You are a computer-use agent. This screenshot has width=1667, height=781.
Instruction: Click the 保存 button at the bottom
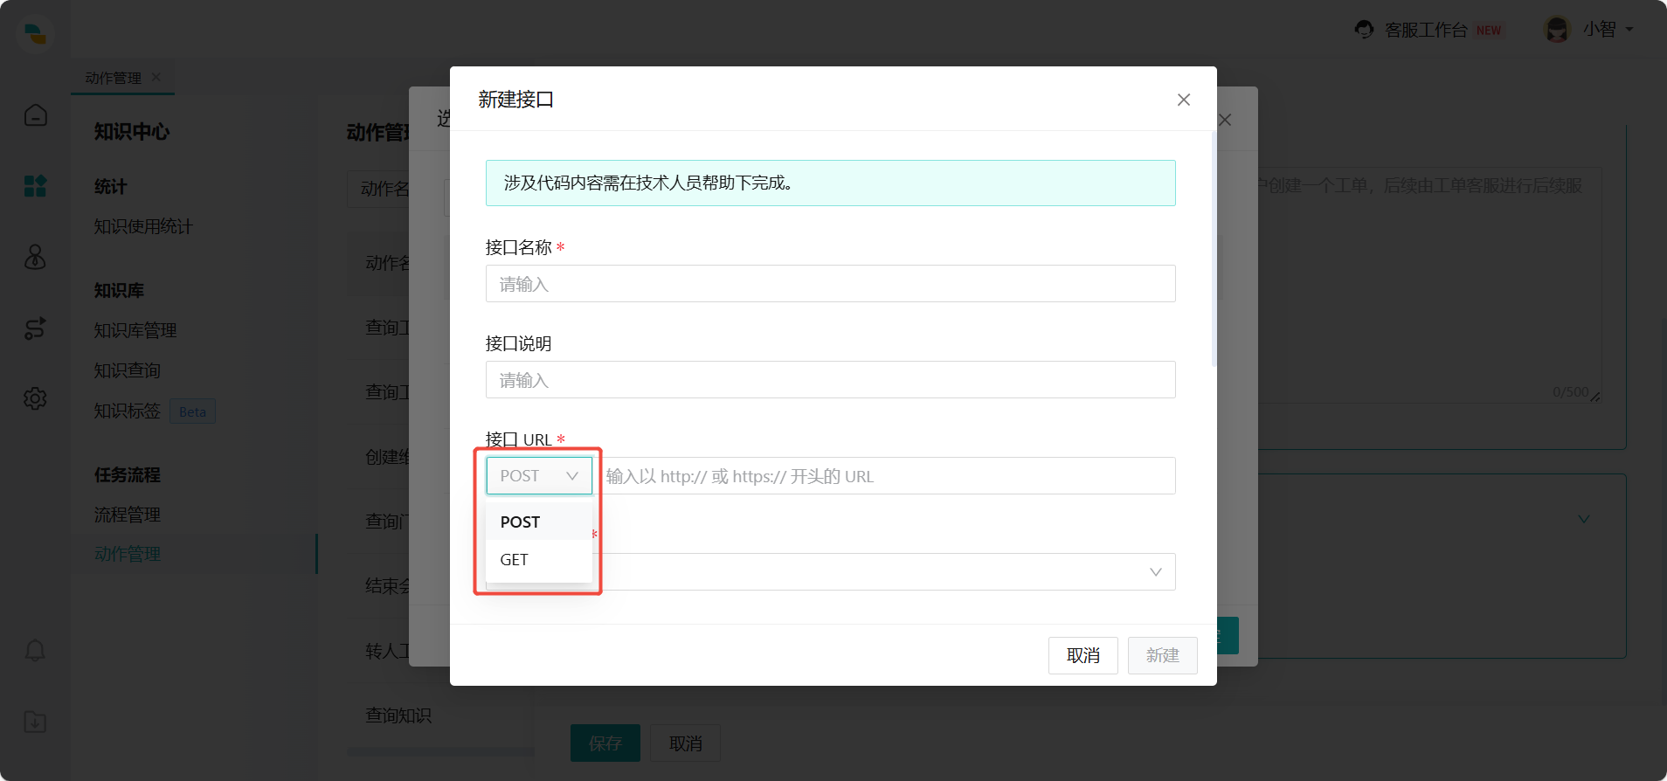[x=605, y=743]
